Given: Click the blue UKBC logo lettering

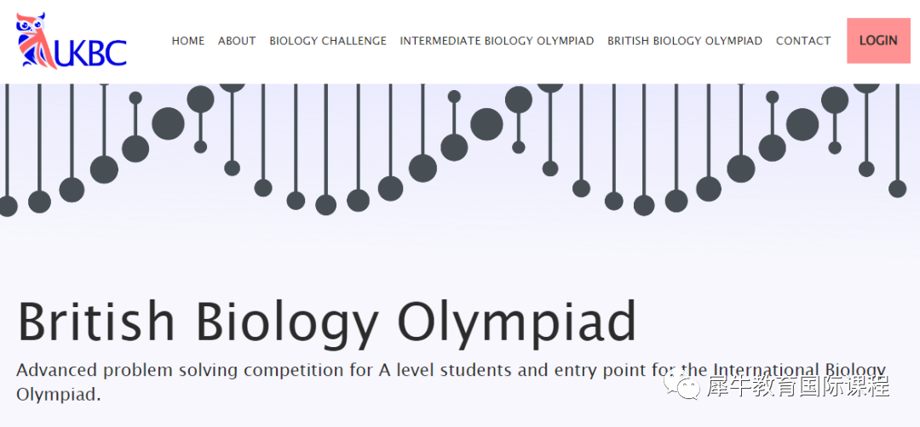Looking at the screenshot, I should click(91, 54).
